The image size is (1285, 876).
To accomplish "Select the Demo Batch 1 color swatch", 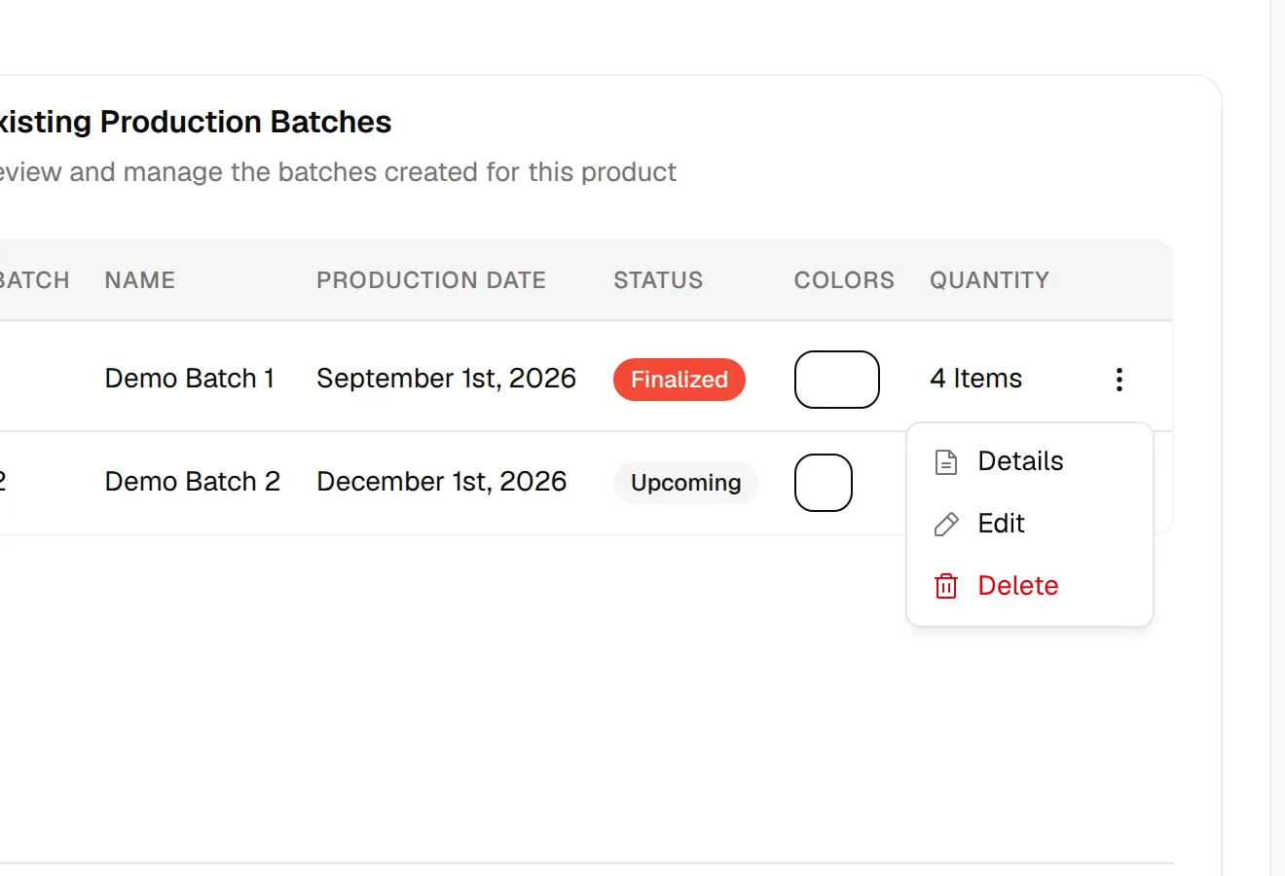I will pos(837,380).
